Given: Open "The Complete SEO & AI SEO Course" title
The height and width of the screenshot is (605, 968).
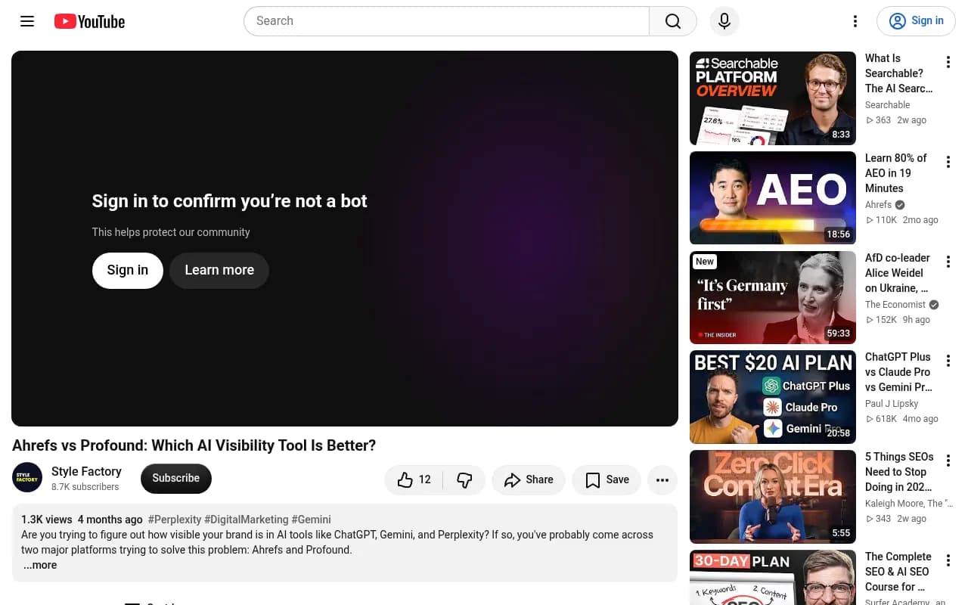Looking at the screenshot, I should 897,572.
